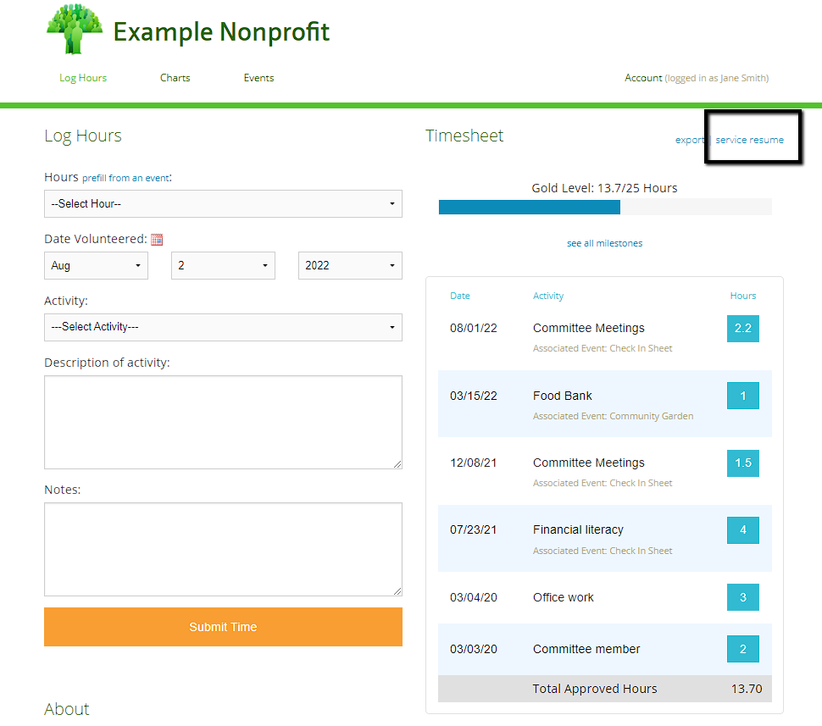Click the calendar icon beside Date Volunteered
822x726 pixels.
click(x=157, y=240)
